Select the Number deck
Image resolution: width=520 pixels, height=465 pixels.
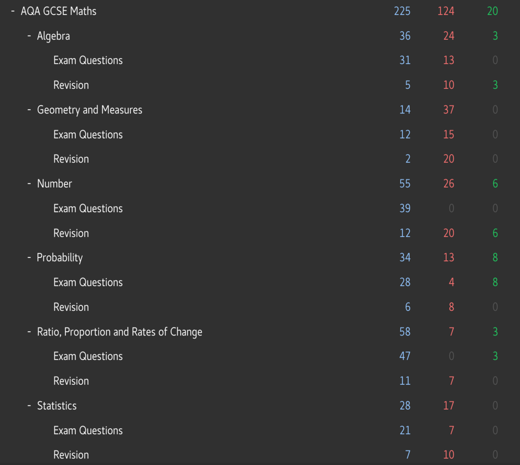[54, 184]
